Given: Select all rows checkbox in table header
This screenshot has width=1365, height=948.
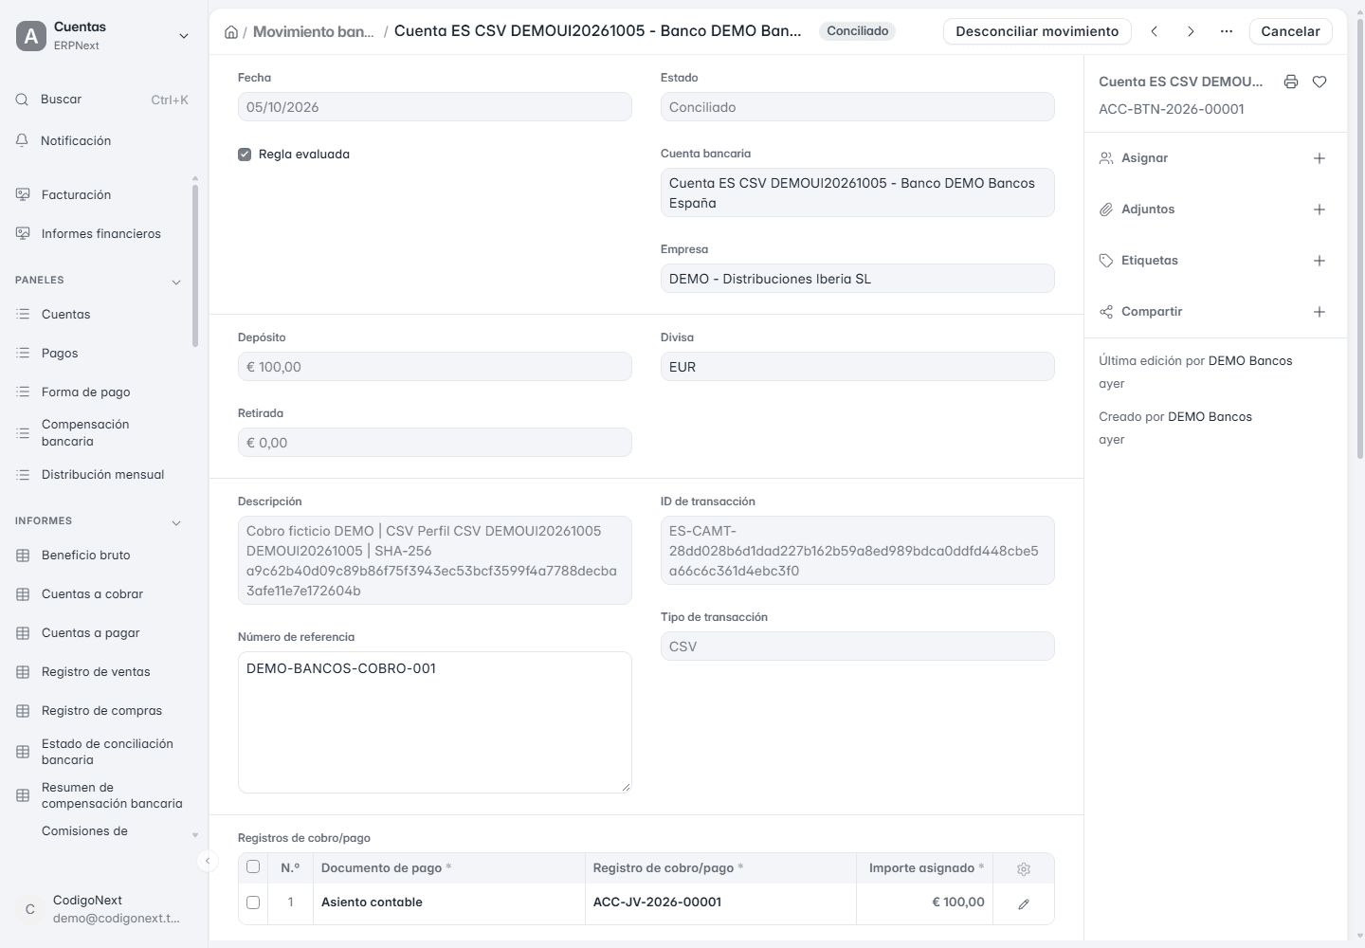Looking at the screenshot, I should point(253,866).
